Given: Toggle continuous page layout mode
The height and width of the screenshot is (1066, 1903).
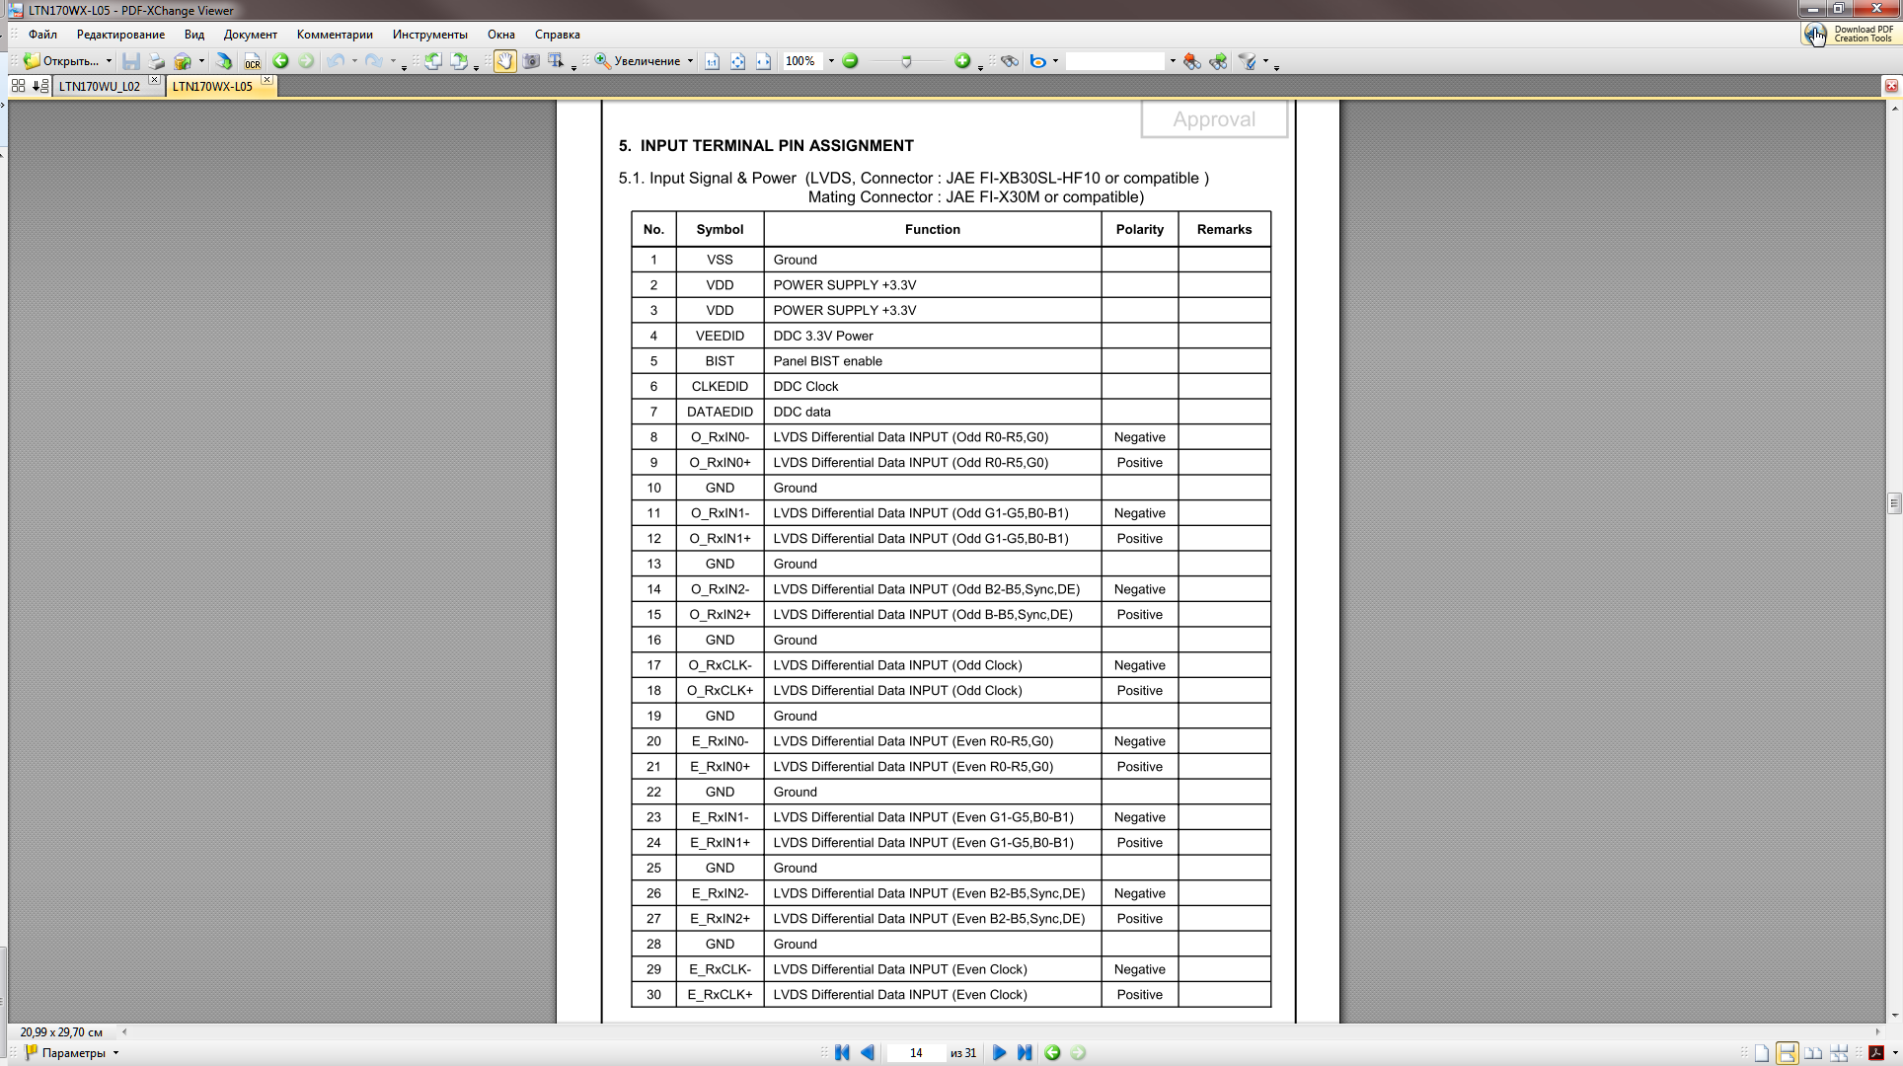Looking at the screenshot, I should click(x=1788, y=1053).
